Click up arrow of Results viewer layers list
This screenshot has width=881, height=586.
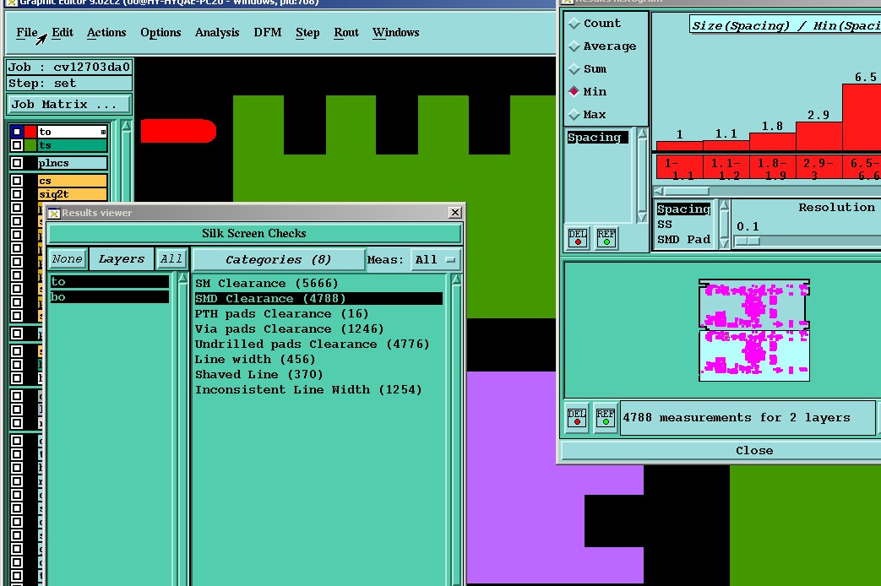point(182,279)
